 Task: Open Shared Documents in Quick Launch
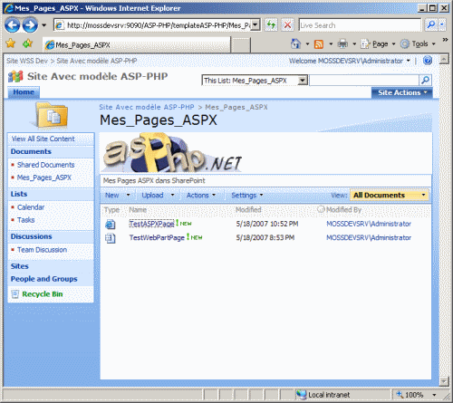(45, 165)
